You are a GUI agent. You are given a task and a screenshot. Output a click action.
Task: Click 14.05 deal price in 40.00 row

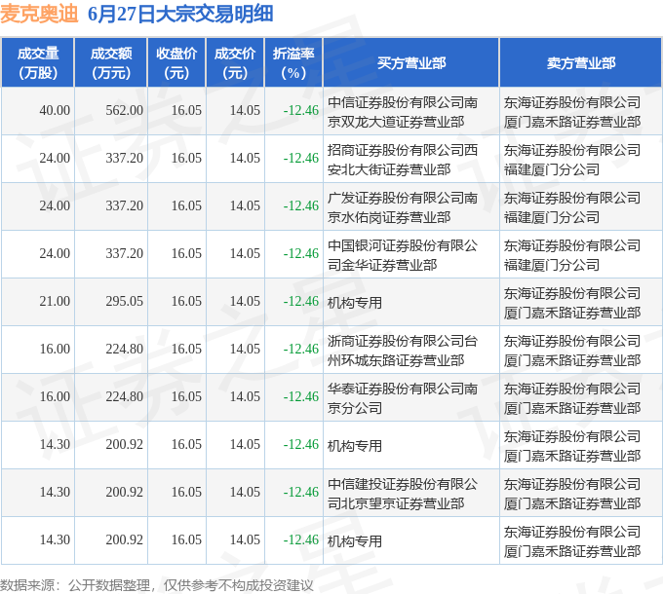point(245,111)
